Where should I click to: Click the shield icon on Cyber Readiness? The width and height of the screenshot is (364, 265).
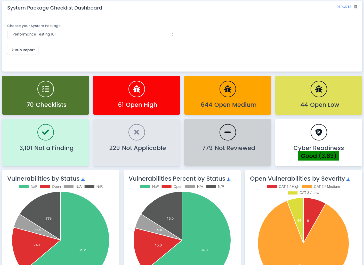[319, 132]
